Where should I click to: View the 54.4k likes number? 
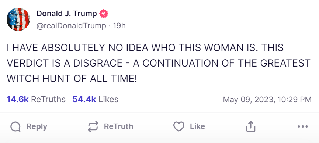pos(84,99)
